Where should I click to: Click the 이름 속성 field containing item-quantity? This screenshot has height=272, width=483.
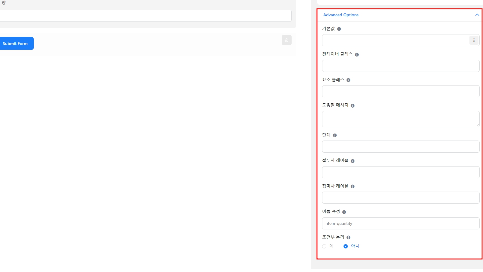401,223
